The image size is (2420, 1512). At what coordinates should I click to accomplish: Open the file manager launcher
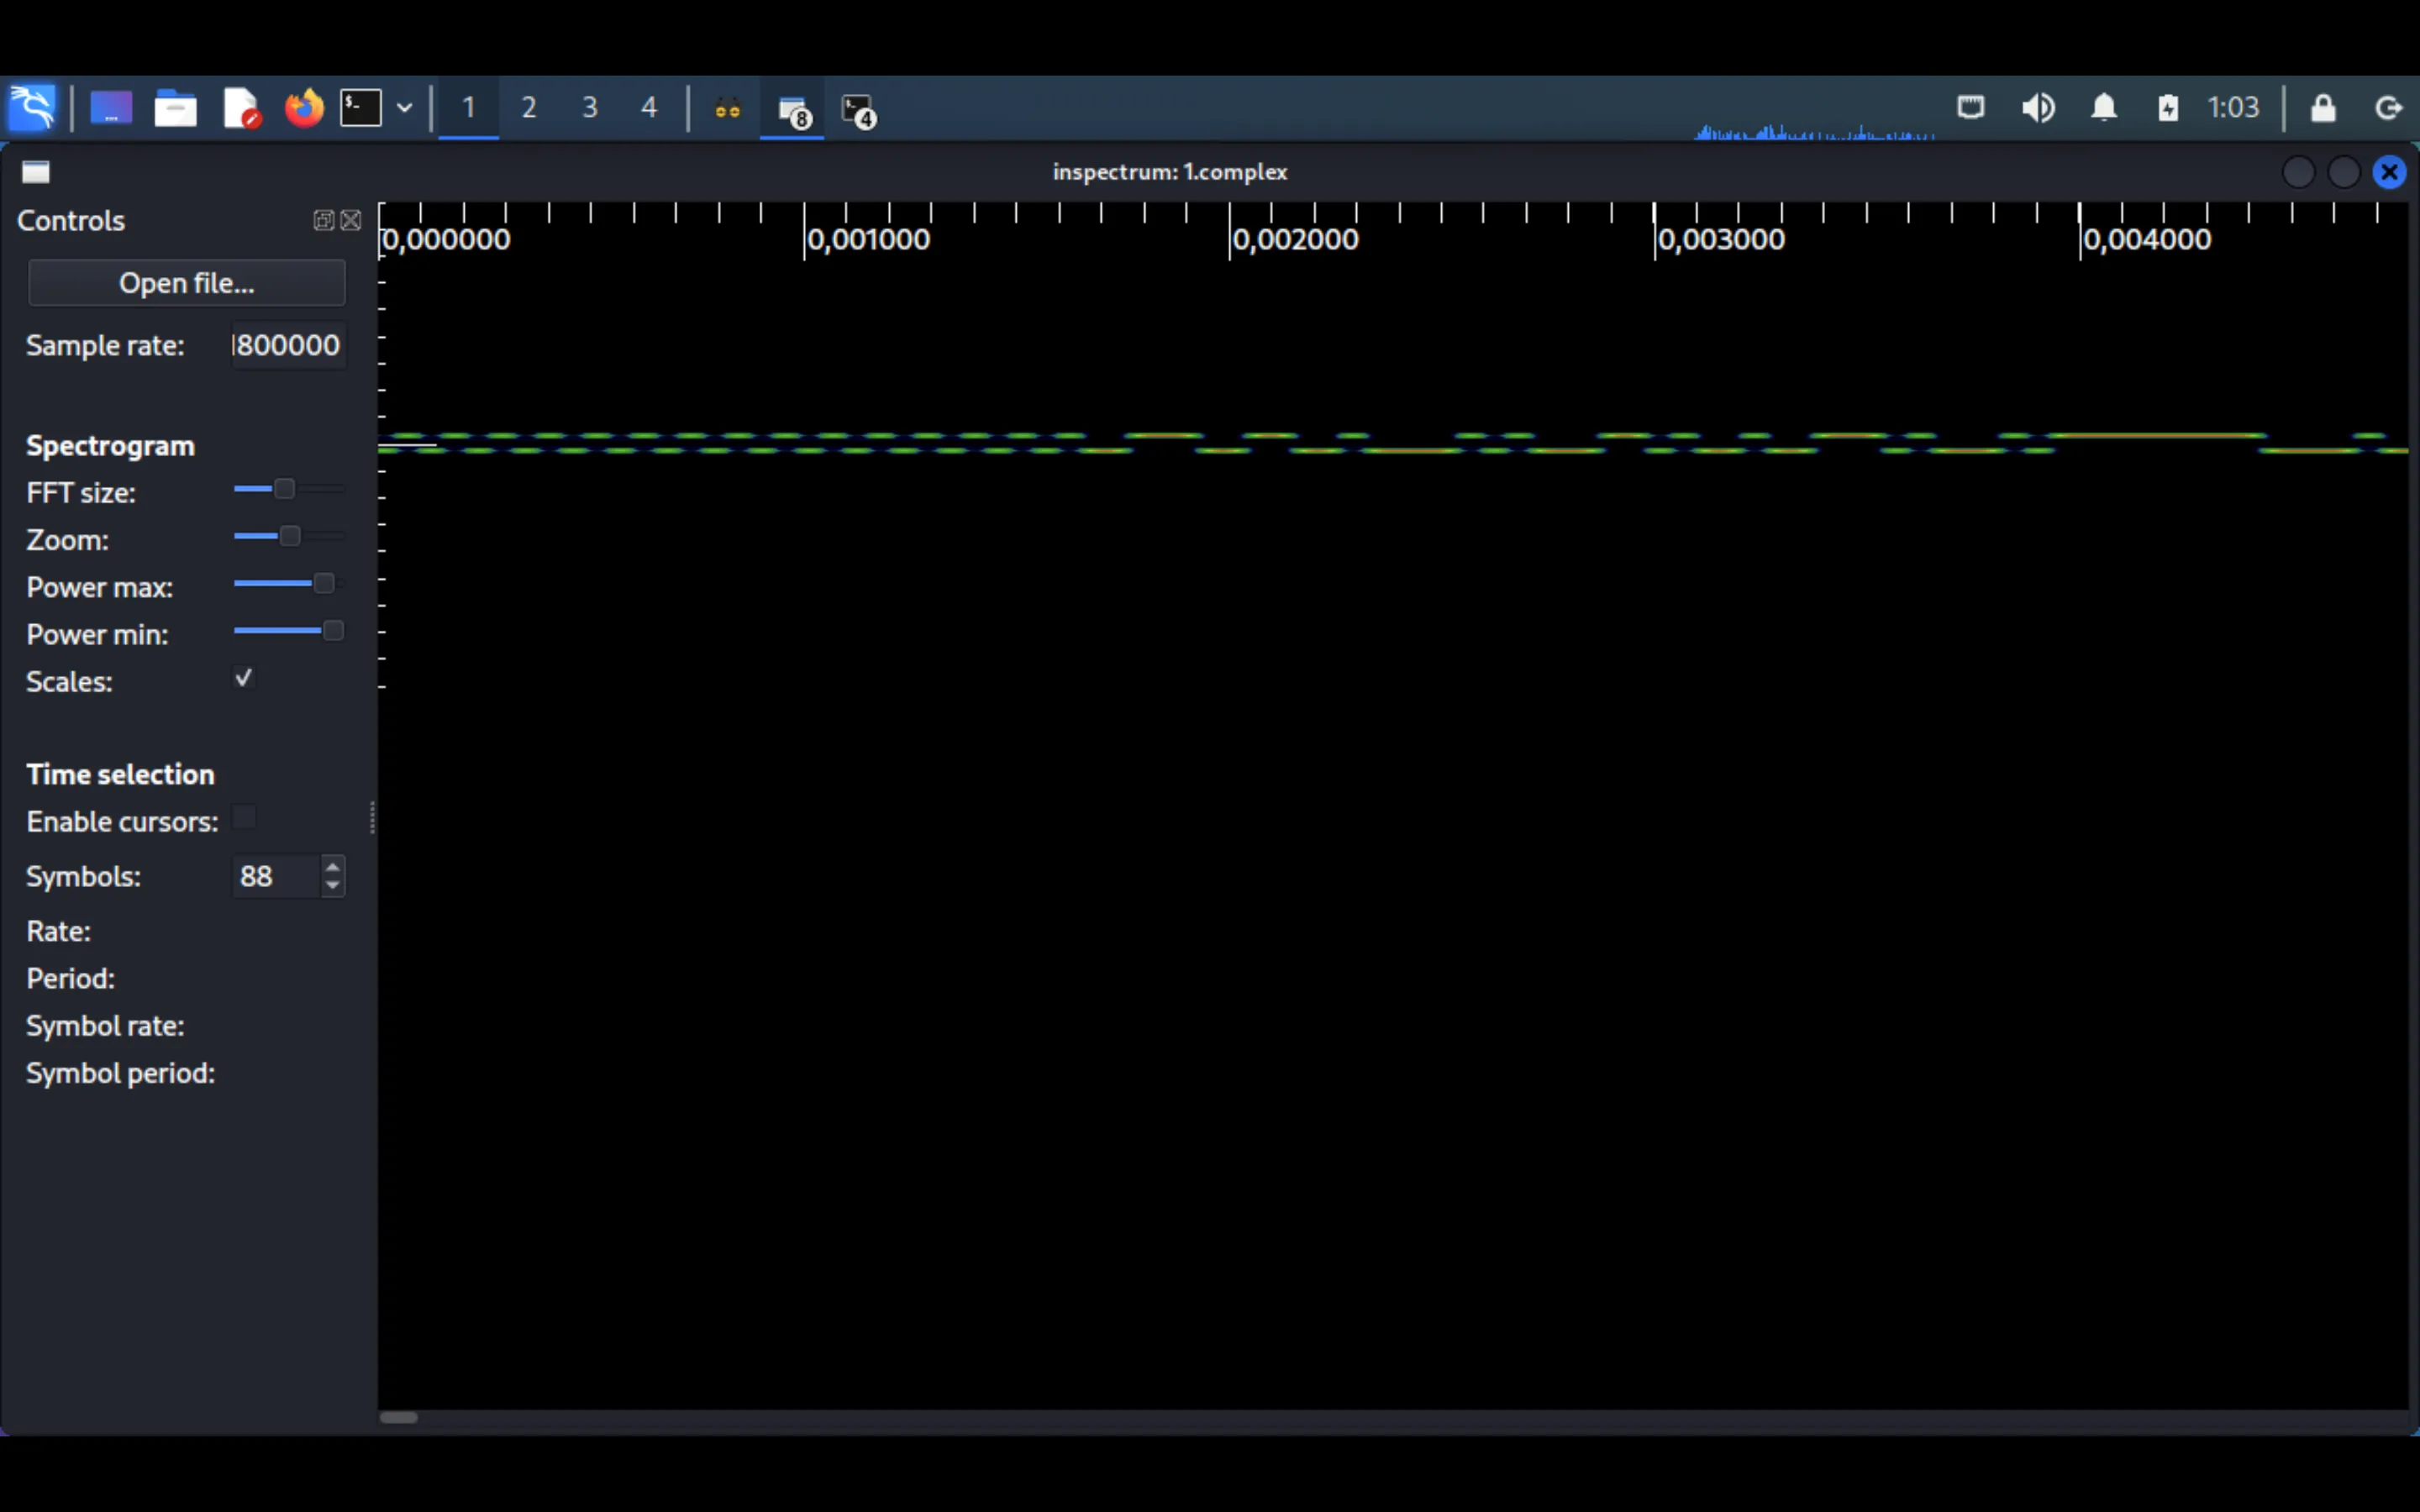[175, 108]
